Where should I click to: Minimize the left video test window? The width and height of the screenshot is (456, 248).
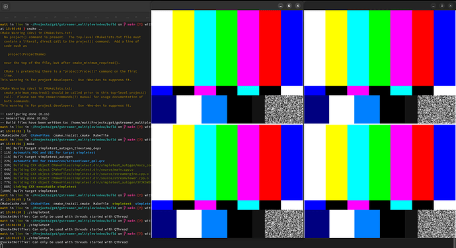click(x=281, y=6)
